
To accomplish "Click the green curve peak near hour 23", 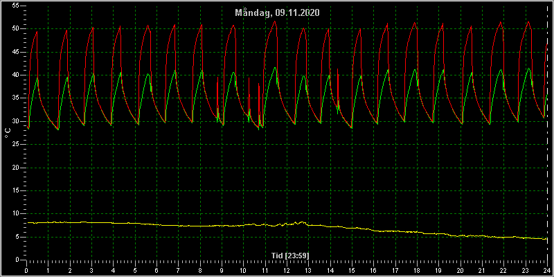I will pyautogui.click(x=528, y=69).
